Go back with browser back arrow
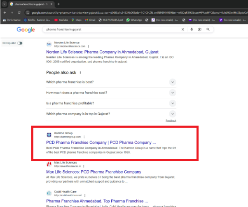Image resolution: width=248 pixels, height=207 pixels. (x=5, y=13)
